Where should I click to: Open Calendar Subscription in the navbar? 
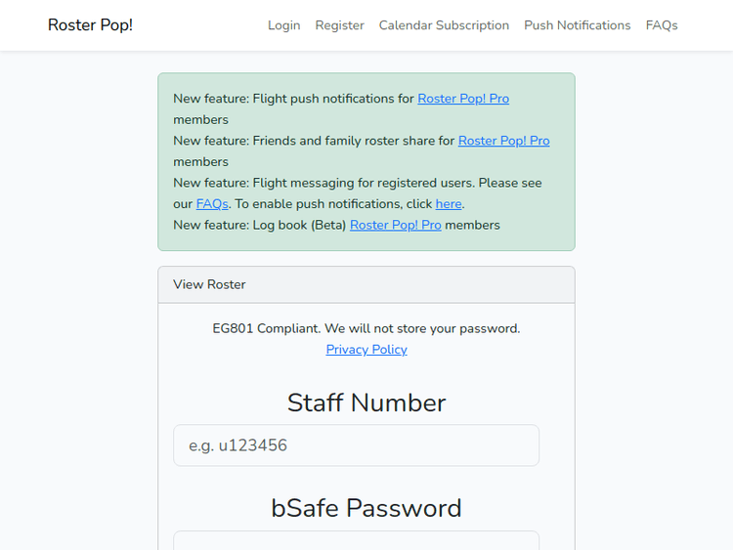(x=444, y=25)
